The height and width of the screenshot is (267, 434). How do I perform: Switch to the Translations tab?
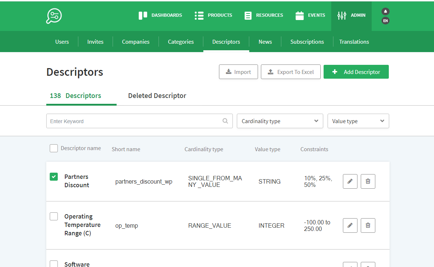click(354, 42)
